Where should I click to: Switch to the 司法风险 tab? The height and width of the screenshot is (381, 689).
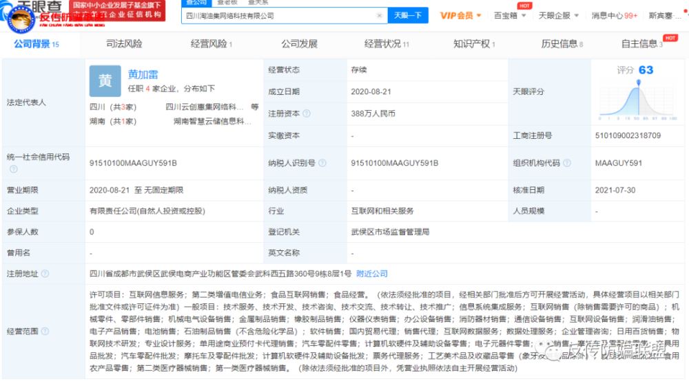124,44
